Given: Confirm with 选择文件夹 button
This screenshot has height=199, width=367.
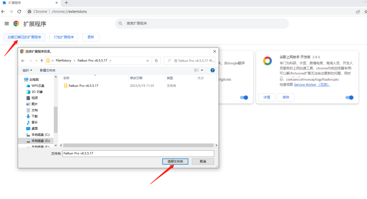Looking at the screenshot, I should point(175,161).
